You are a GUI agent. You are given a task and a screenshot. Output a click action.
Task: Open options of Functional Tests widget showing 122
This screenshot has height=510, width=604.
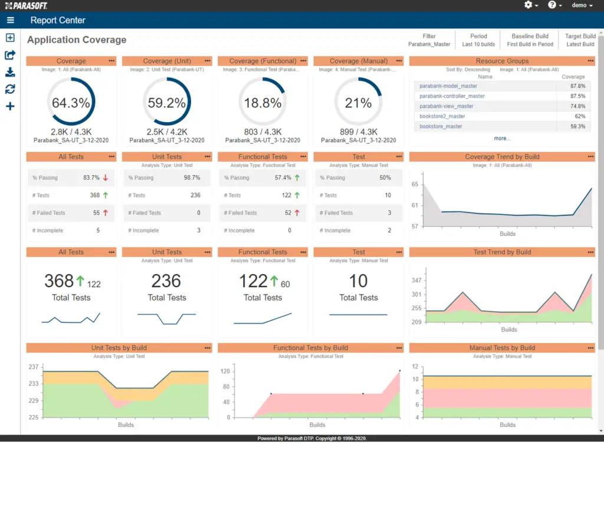click(x=303, y=252)
